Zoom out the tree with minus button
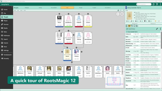 (118, 14)
